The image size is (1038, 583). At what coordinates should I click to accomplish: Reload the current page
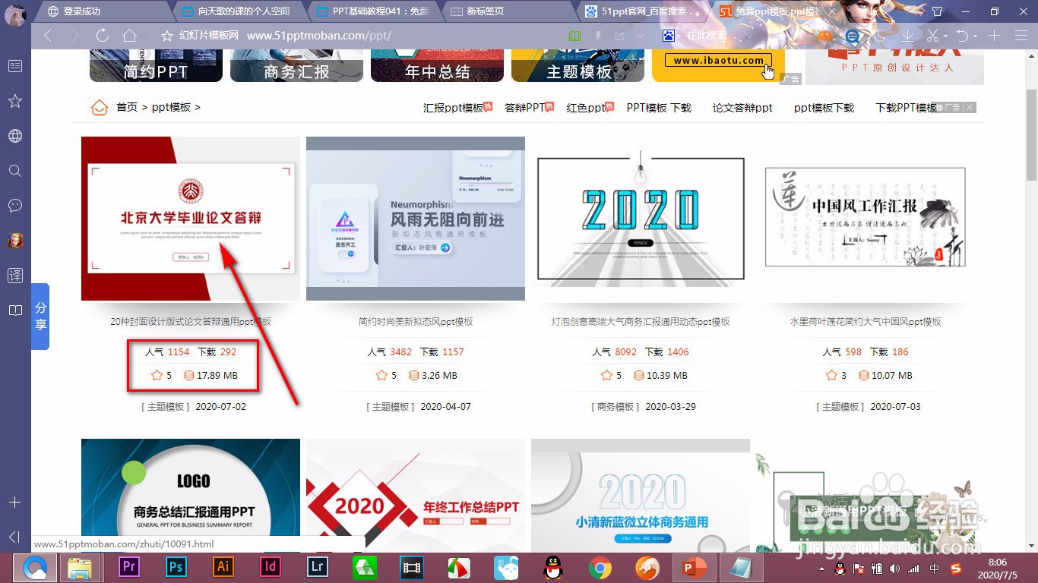tap(103, 36)
